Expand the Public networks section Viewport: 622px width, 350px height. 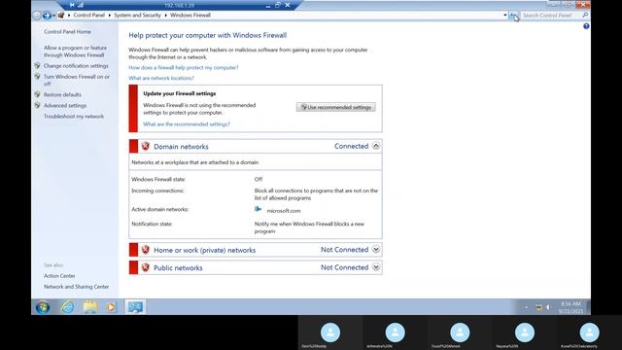point(376,267)
